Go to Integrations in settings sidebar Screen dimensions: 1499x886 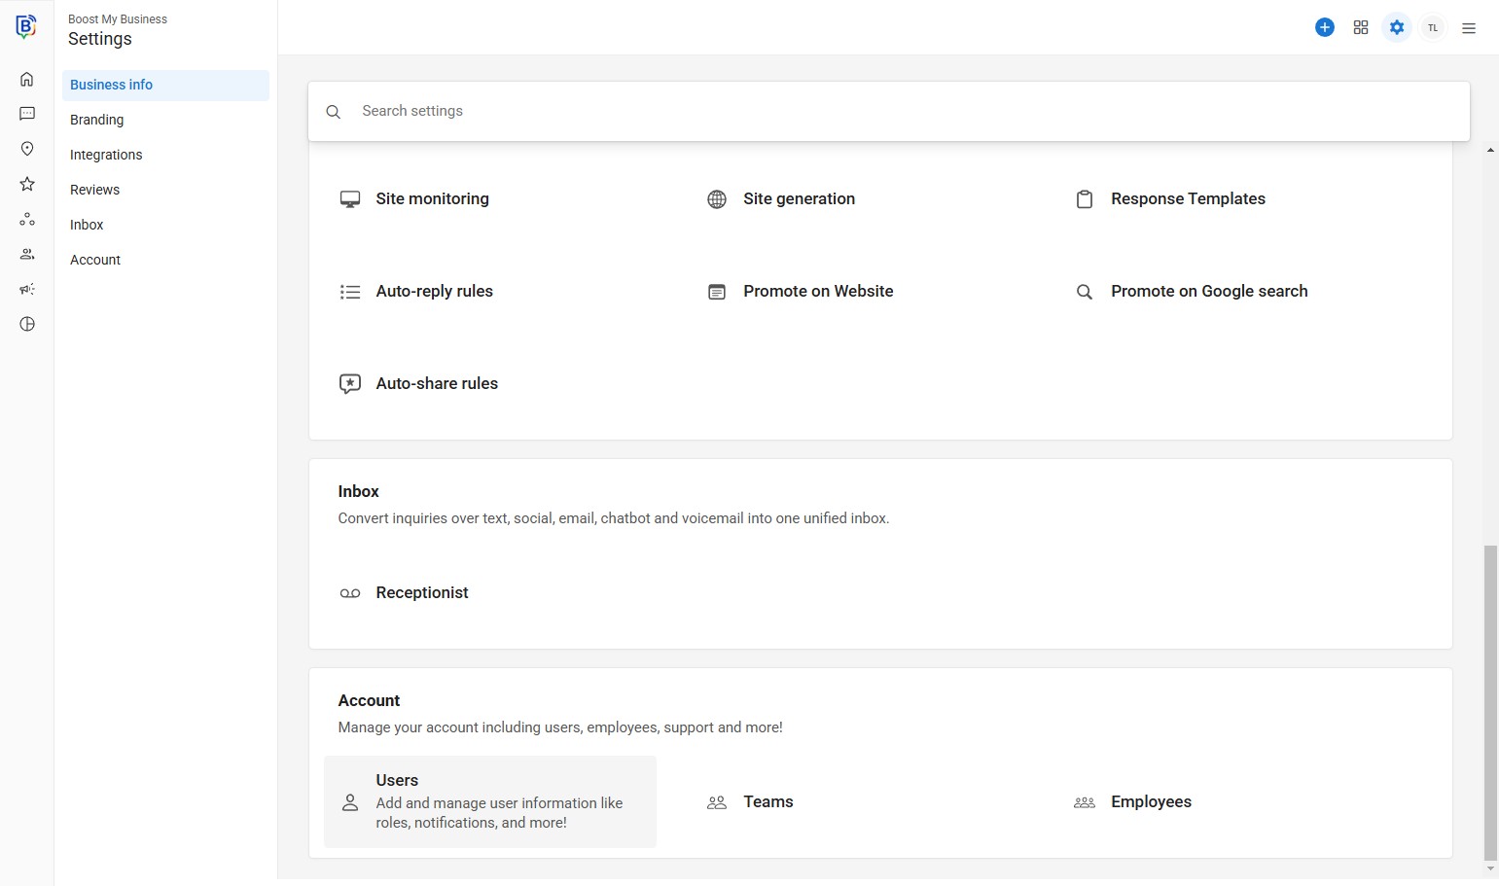pos(106,155)
